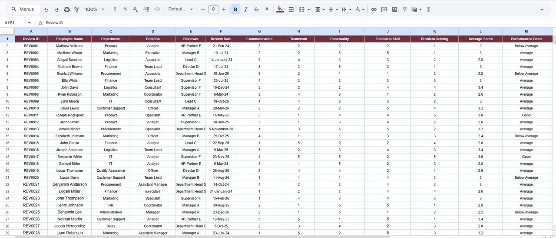This screenshot has height=238, width=556.
Task: Click the Insert comment icon
Action: click(384, 9)
